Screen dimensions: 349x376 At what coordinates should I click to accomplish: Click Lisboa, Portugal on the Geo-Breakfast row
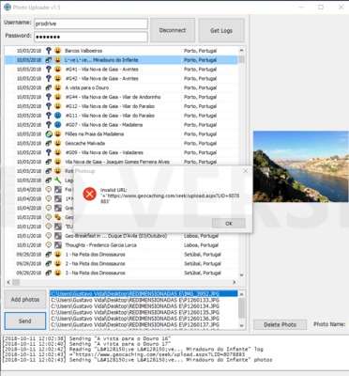pos(201,236)
